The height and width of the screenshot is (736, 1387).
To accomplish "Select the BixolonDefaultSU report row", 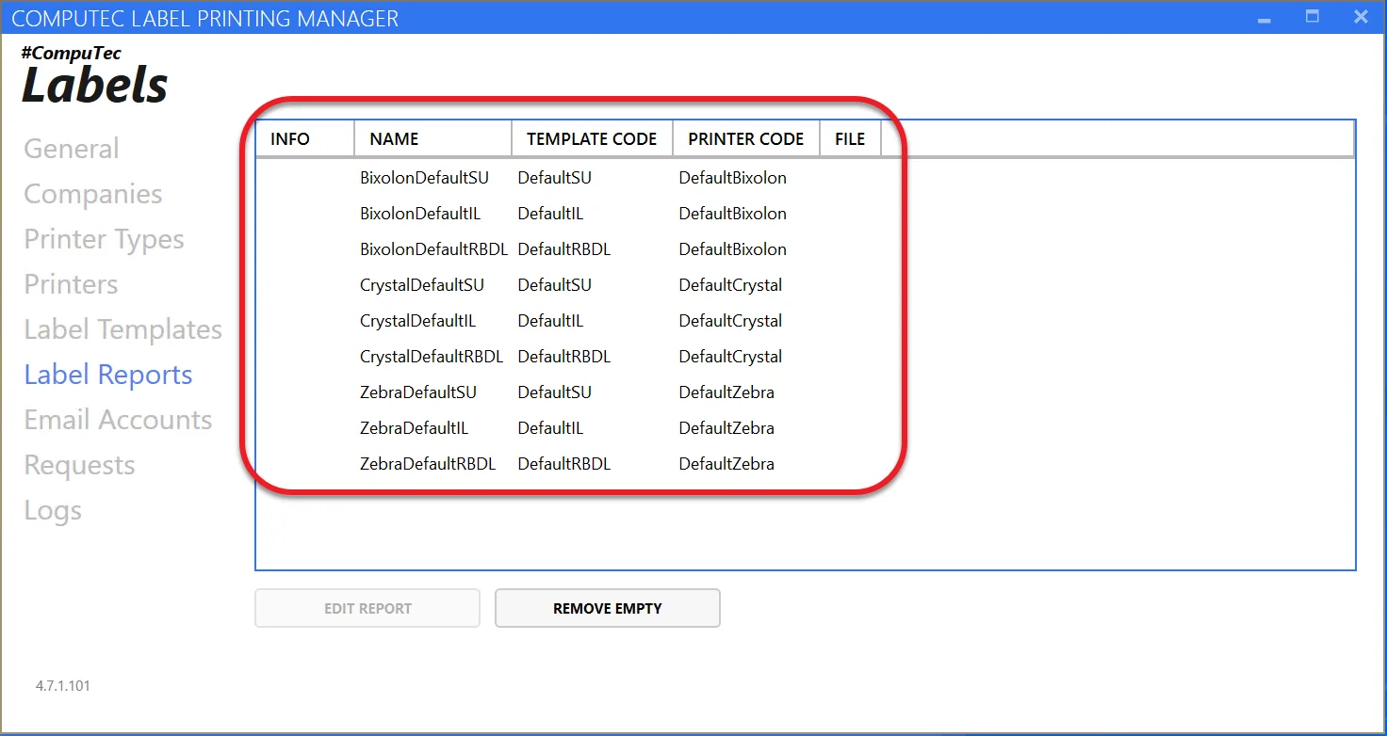I will pyautogui.click(x=424, y=178).
